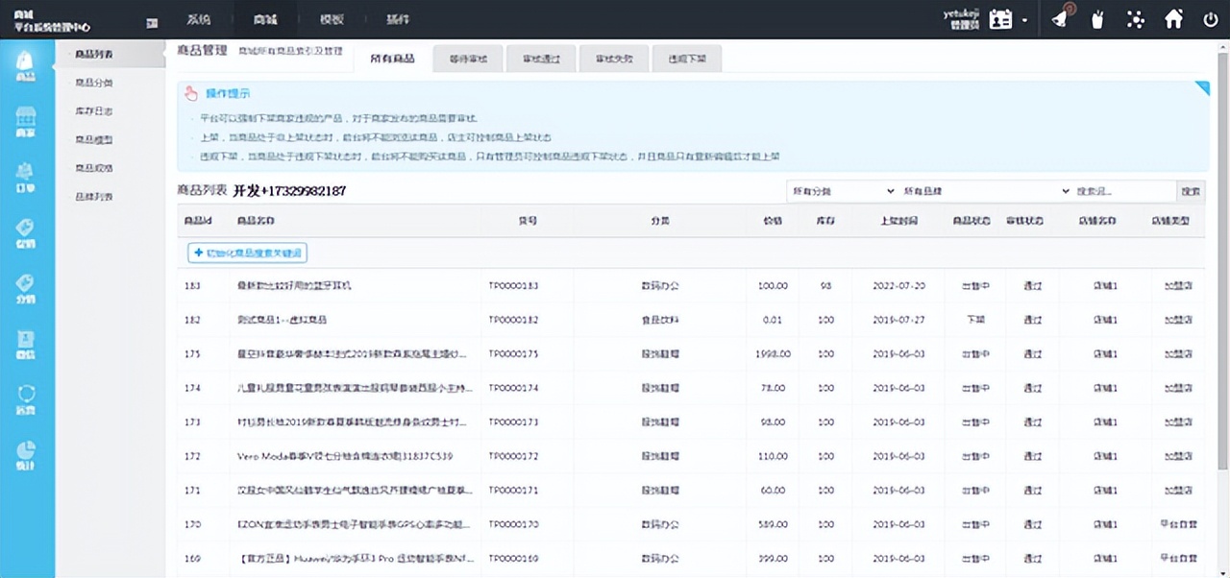
Task: Open the 商品 section in the left sidebar
Action: pos(26,63)
